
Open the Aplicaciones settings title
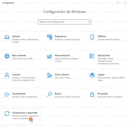(104, 55)
